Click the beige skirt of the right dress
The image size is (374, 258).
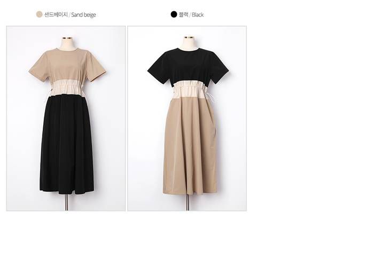click(x=190, y=146)
